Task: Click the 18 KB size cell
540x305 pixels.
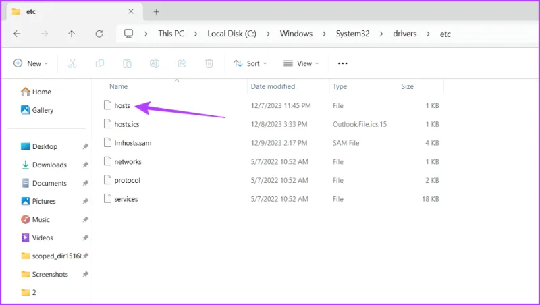Action: (x=431, y=199)
